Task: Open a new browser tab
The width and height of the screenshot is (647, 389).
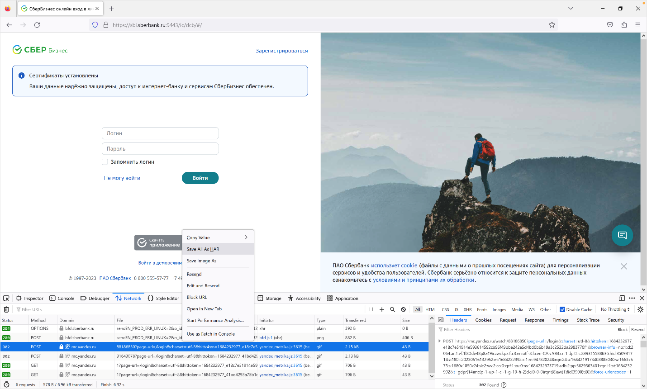Action: 111,9
